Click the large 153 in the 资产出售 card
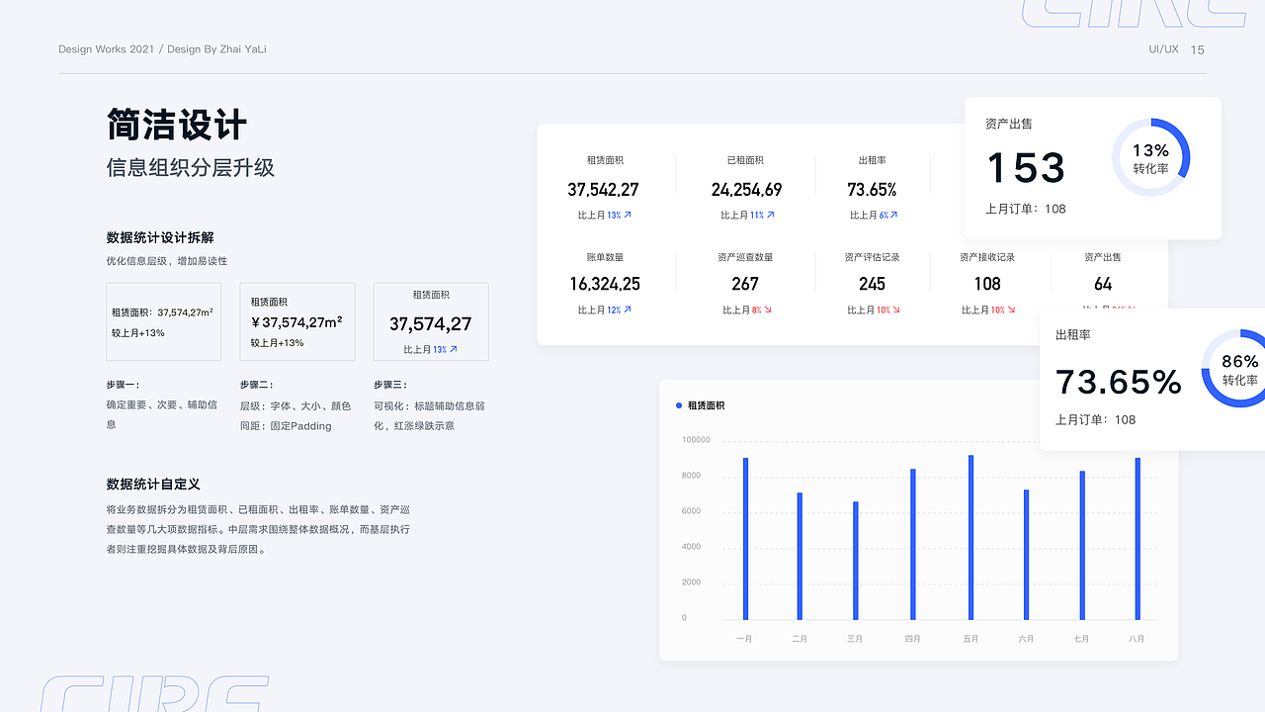The width and height of the screenshot is (1265, 712). click(x=1027, y=168)
